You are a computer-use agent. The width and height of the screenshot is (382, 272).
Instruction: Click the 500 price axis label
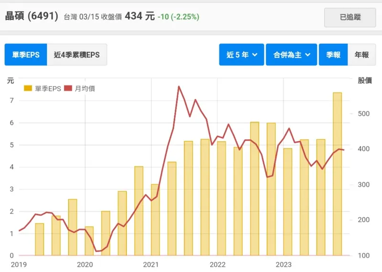pyautogui.click(x=363, y=113)
